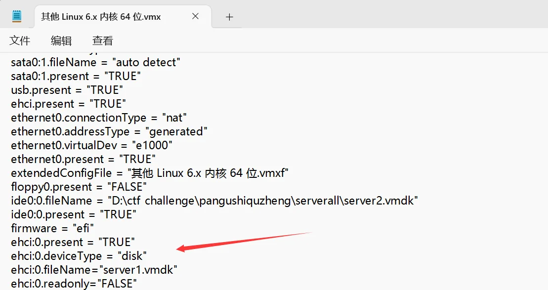Select the 其他 Linux 6.x 内核 64 位.vmx tab

(x=101, y=16)
